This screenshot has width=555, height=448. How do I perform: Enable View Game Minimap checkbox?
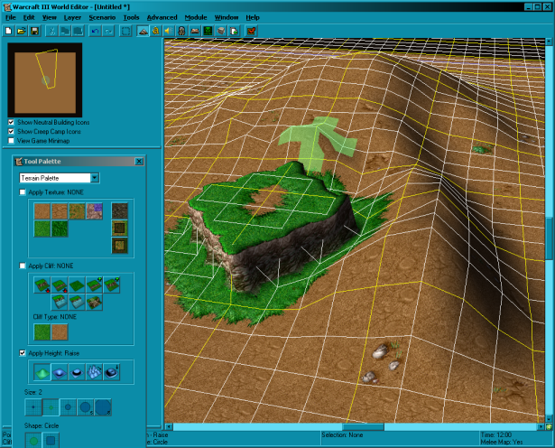point(11,141)
